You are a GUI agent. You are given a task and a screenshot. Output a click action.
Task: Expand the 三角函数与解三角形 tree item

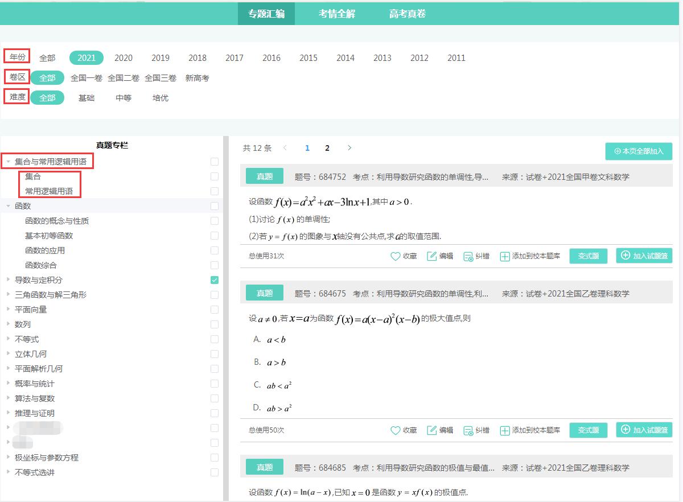[x=8, y=295]
